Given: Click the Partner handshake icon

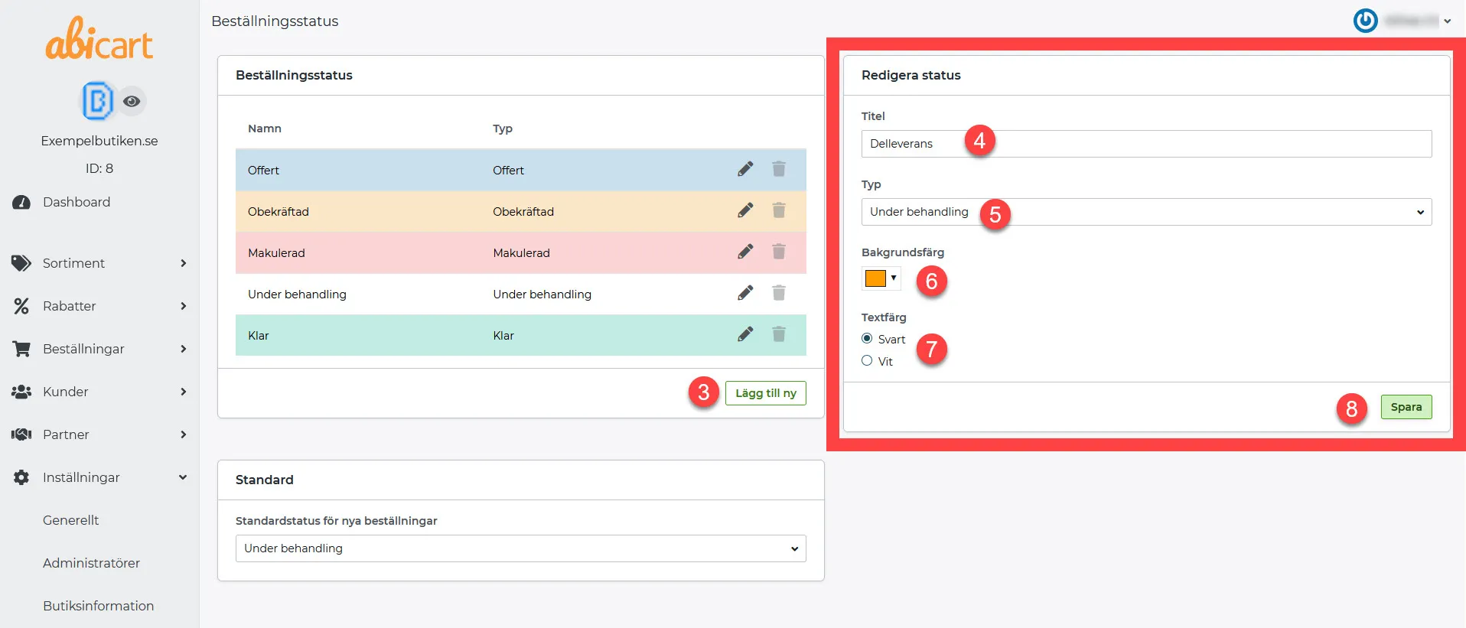Looking at the screenshot, I should pyautogui.click(x=21, y=434).
